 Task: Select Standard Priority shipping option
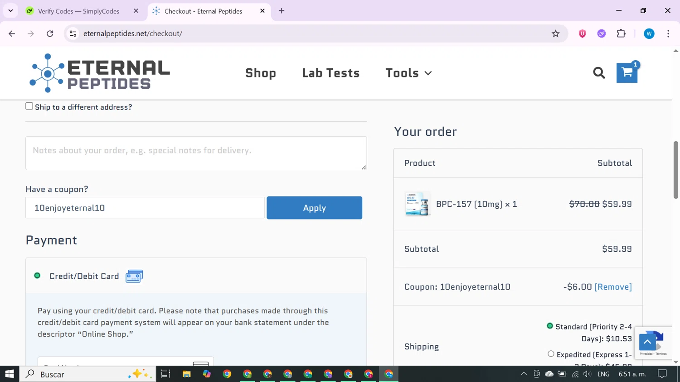coord(550,326)
